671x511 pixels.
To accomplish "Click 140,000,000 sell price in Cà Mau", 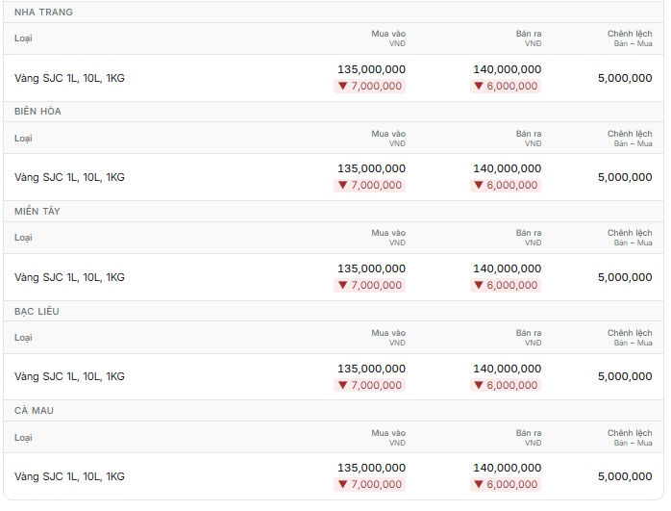I will click(508, 468).
